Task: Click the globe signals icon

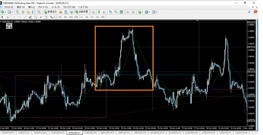Action: [71, 12]
